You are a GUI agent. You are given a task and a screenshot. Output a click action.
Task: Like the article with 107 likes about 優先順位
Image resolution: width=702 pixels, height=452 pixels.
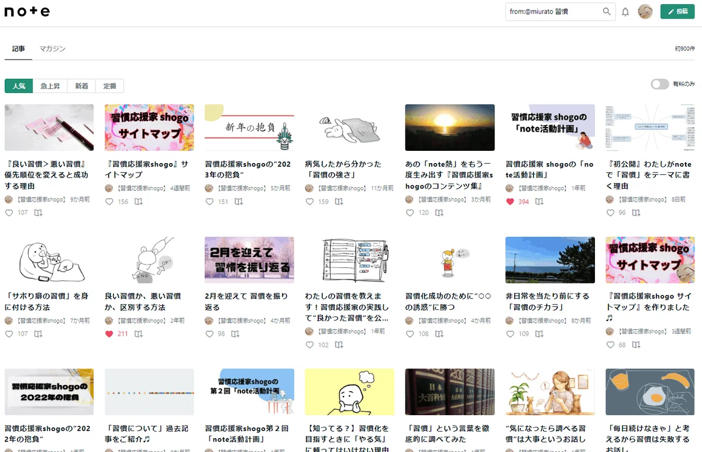click(9, 213)
